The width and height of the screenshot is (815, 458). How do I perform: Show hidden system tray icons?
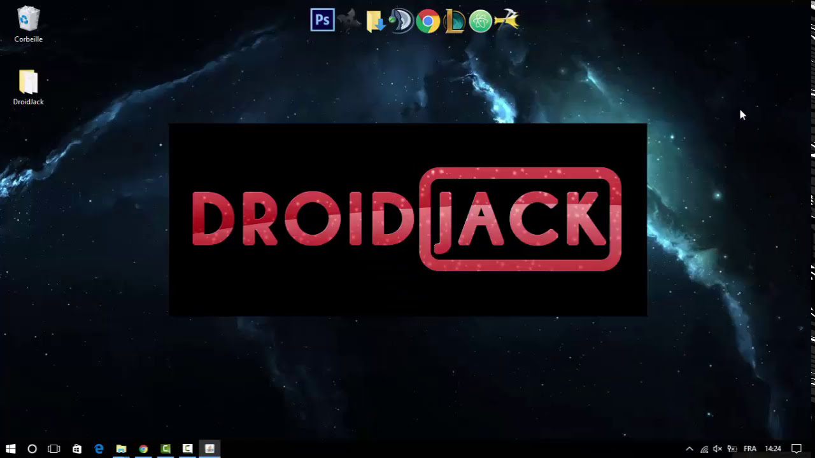[690, 448]
